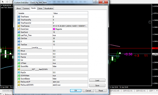The height and width of the screenshot is (95, 158).
Task: Open the first GBPUSD,H1 chart tab
Action: 128,91
